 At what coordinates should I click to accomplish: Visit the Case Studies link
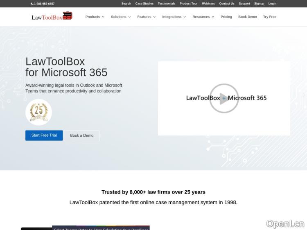pos(144,4)
